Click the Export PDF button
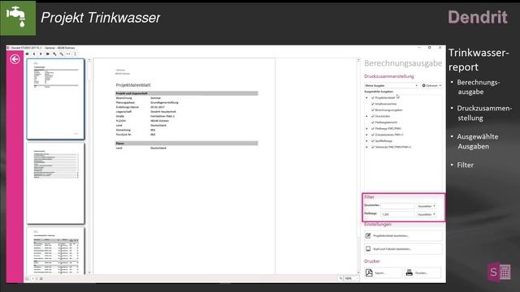This screenshot has height=292, width=520. click(x=383, y=273)
